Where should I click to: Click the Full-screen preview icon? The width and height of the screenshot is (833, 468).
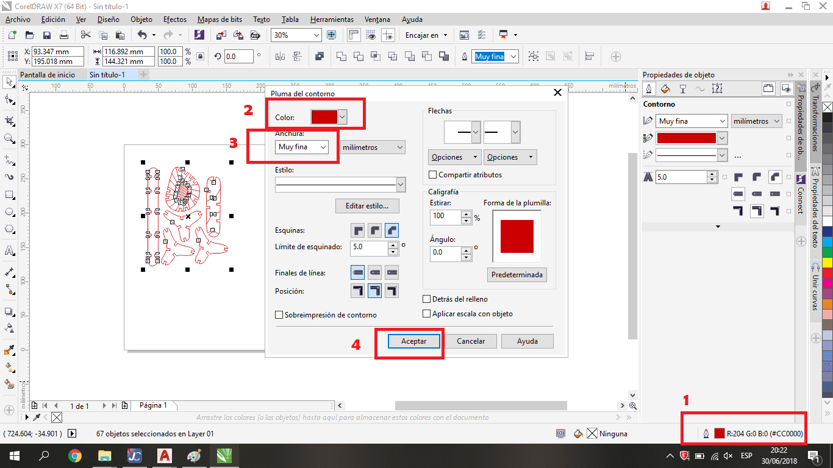pos(332,35)
